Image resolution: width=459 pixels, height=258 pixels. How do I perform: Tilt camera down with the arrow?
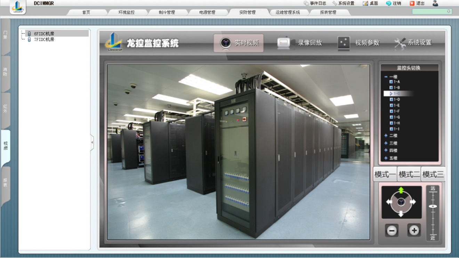click(401, 214)
